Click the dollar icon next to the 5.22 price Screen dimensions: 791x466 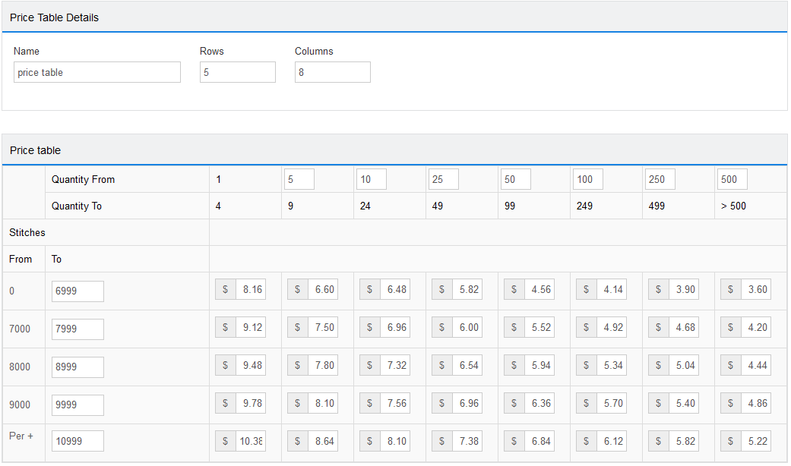730,441
